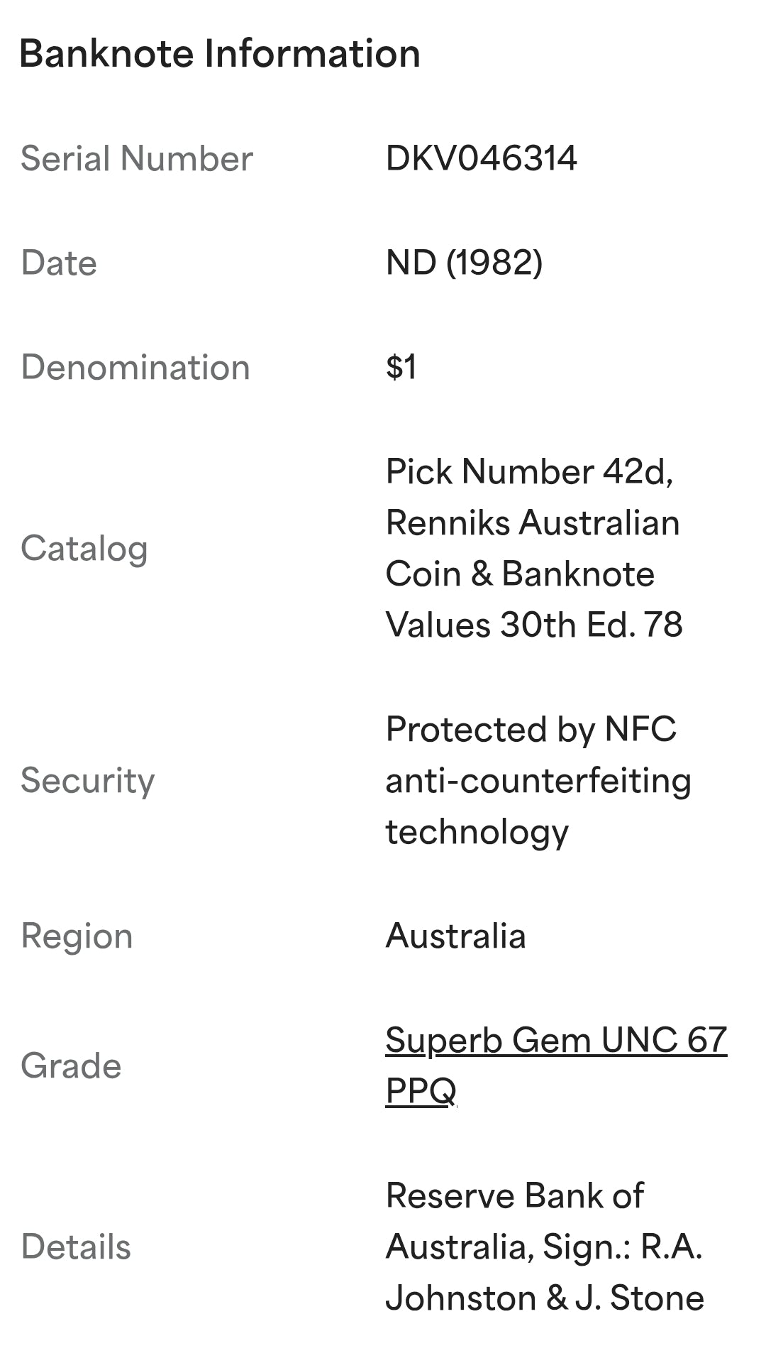Click the Details field label
This screenshot has height=1358, width=766.
coord(76,1247)
